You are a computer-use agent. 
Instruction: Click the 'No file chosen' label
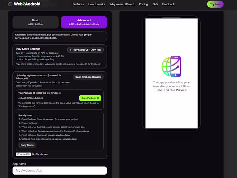tap(40, 154)
